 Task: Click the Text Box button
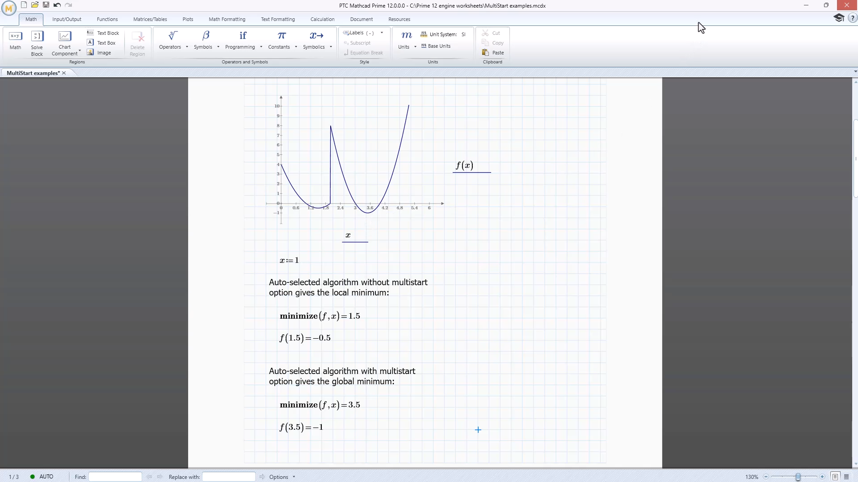click(101, 43)
